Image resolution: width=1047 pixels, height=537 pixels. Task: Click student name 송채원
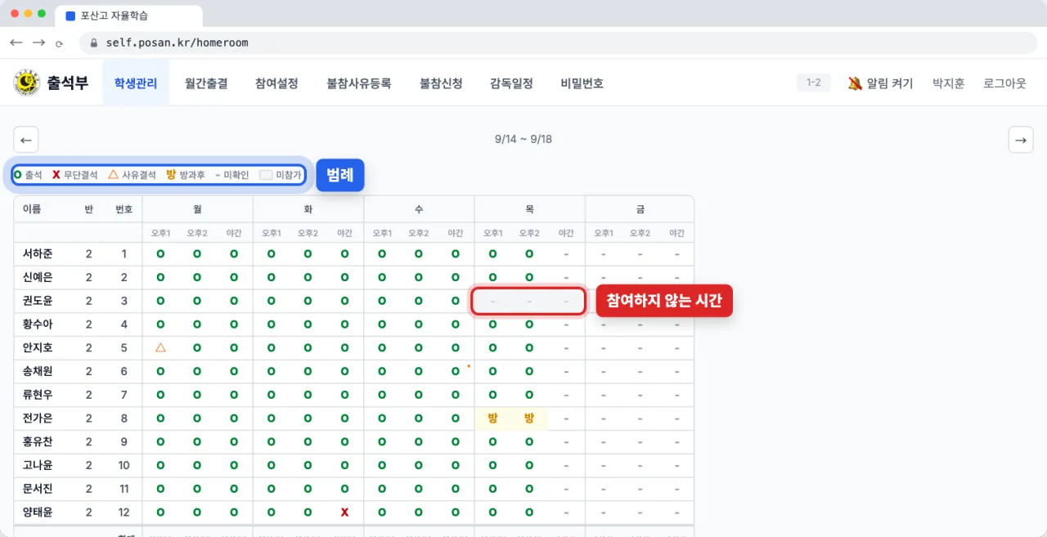(38, 371)
